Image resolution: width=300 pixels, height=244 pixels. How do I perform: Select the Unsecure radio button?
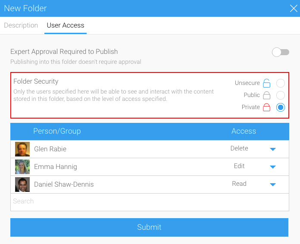(281, 83)
